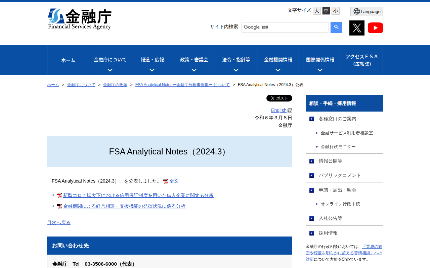The height and width of the screenshot is (268, 430).
Task: Open 金融機関情報 nav label
Action: point(278,60)
